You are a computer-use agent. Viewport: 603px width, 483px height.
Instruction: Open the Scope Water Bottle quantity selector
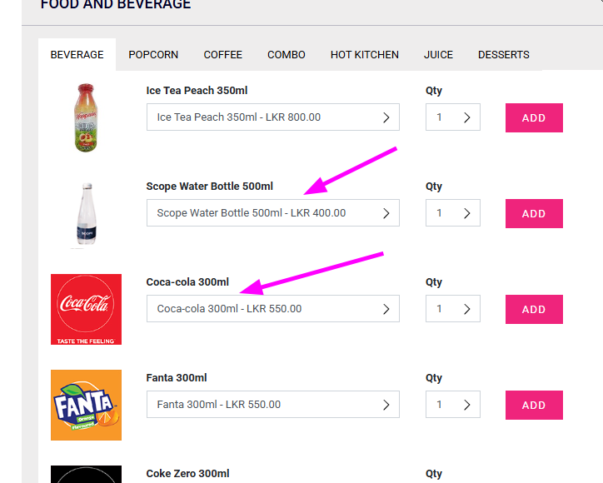452,212
